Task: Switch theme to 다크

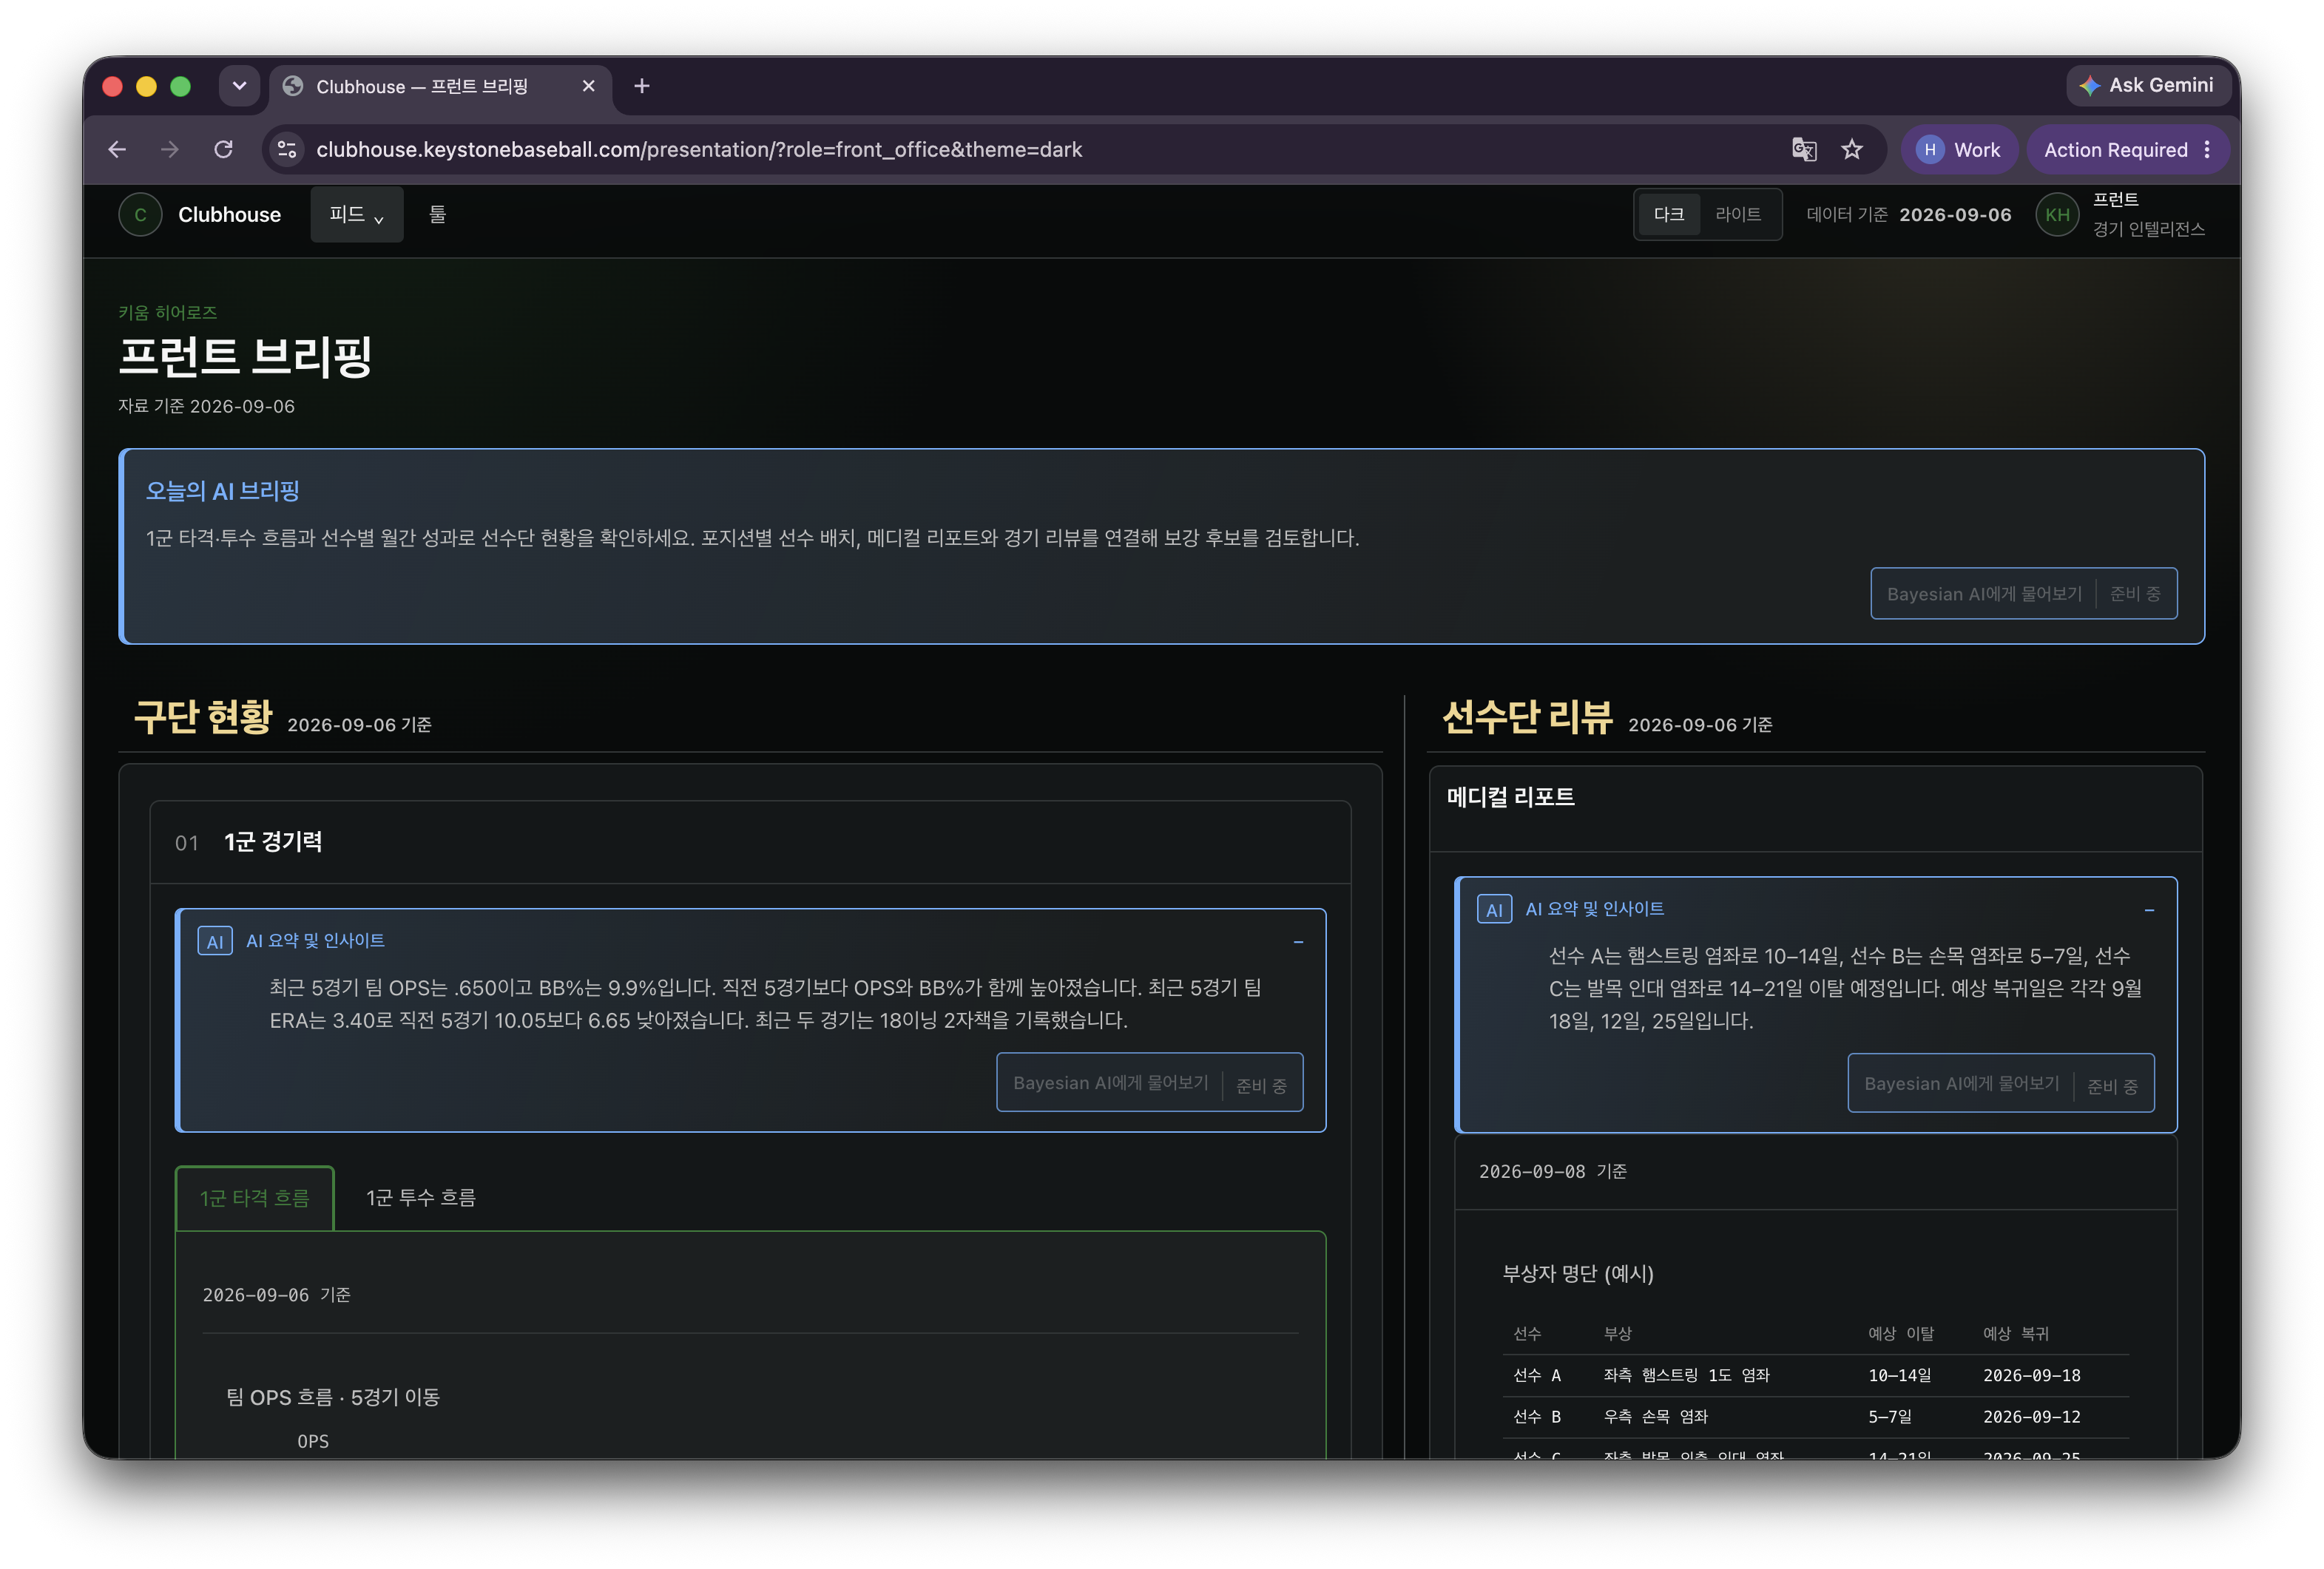Action: (1668, 215)
